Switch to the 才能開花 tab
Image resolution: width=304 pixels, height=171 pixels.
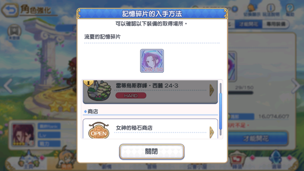(249, 24)
